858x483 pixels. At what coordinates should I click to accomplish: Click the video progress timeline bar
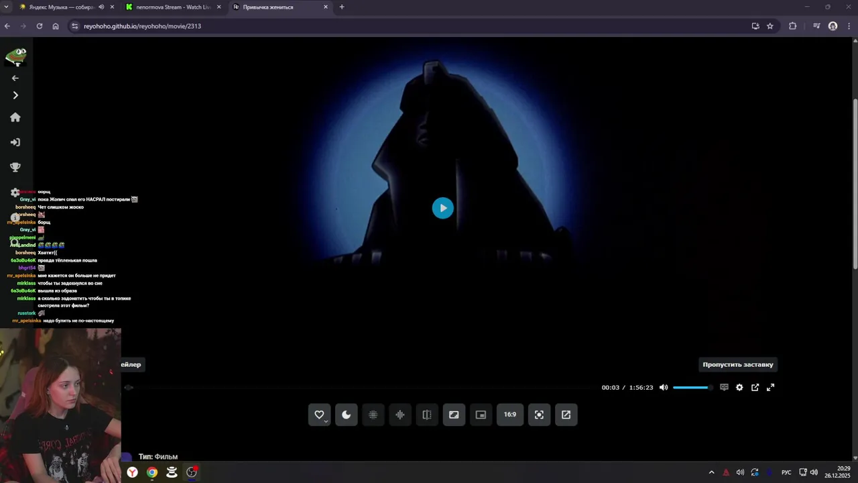(x=359, y=387)
